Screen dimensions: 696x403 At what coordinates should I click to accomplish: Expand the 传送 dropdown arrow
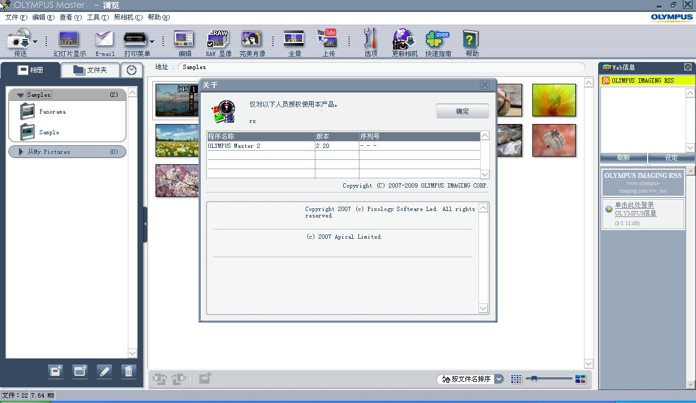pyautogui.click(x=35, y=41)
